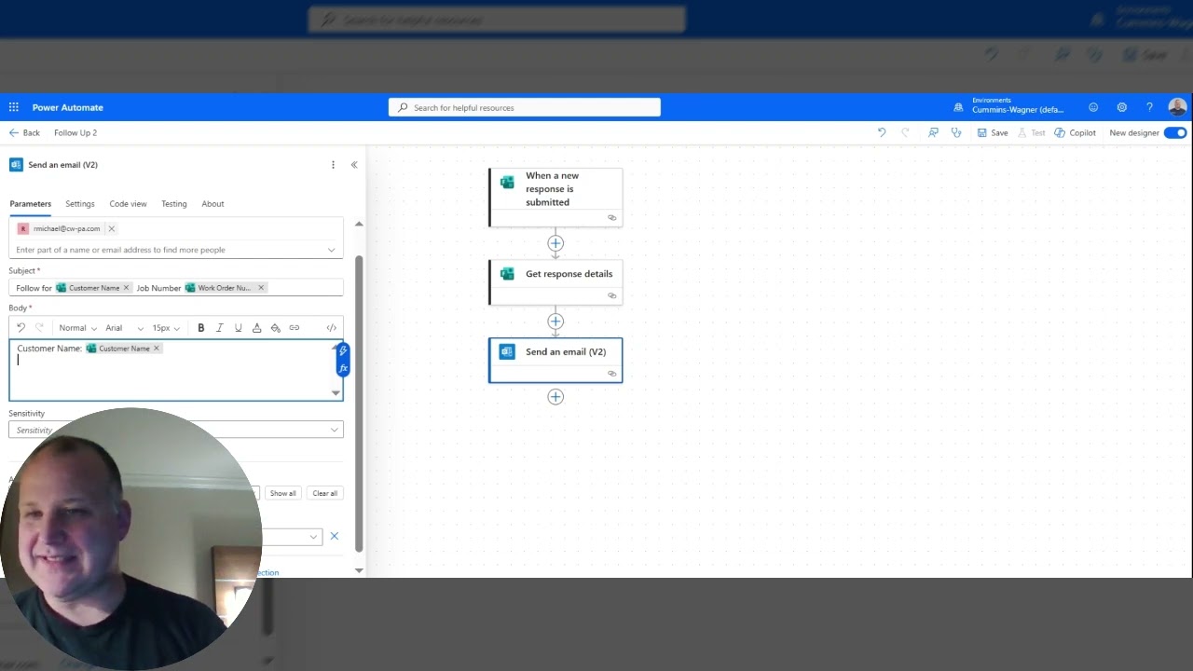
Task: Open the Environments picker
Action: click(1011, 107)
